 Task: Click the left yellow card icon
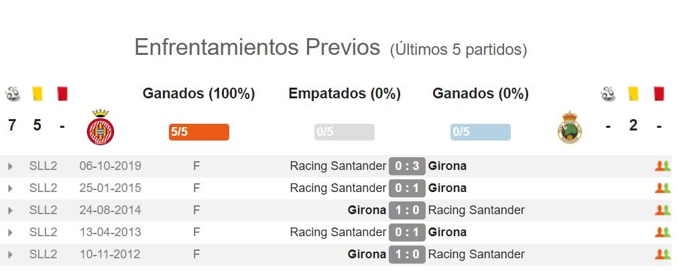click(38, 94)
